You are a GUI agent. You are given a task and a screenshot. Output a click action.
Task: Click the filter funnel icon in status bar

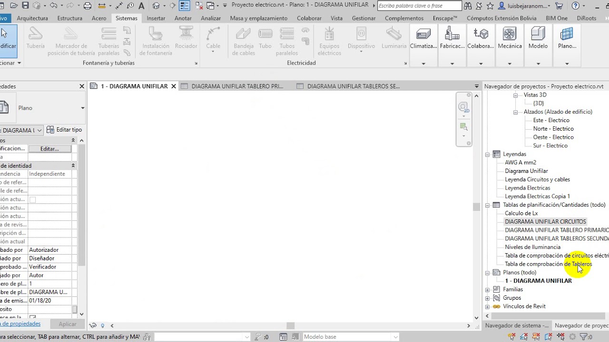click(584, 337)
